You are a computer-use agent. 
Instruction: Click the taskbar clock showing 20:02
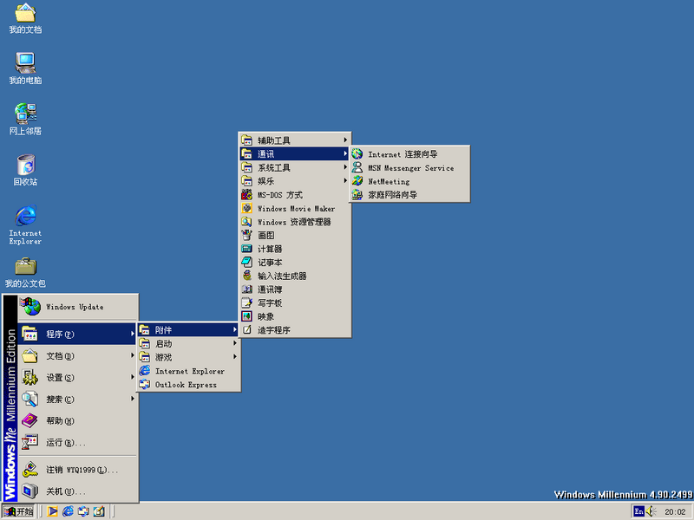tap(675, 511)
